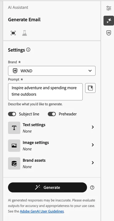Click the fullscreen frame icon under Generate Email
The image size is (114, 221).
[x=13, y=33]
